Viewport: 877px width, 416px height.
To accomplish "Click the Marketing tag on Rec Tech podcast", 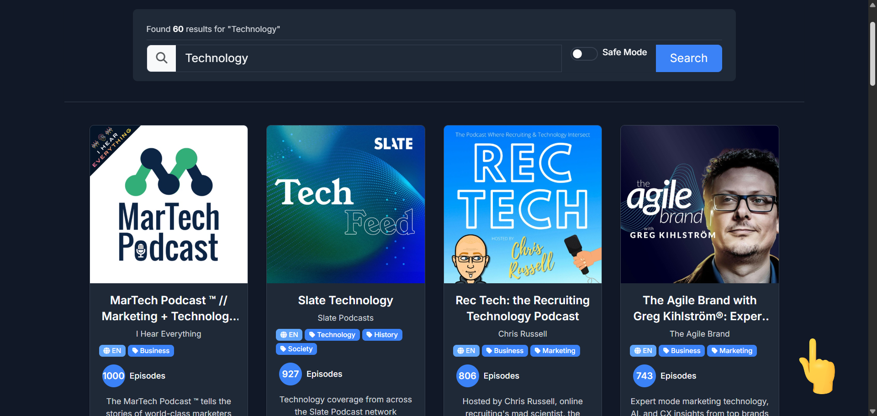I will click(555, 351).
